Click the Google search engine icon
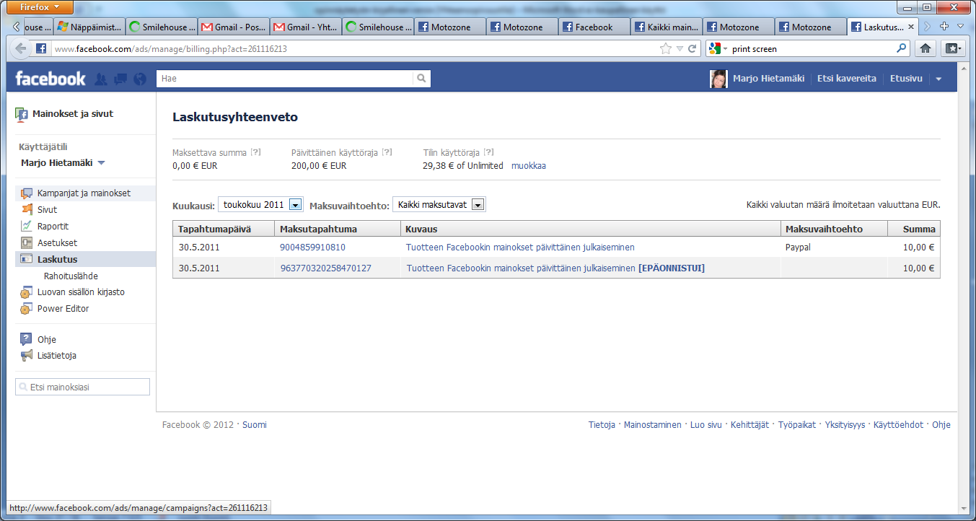The height and width of the screenshot is (521, 976). (x=715, y=49)
